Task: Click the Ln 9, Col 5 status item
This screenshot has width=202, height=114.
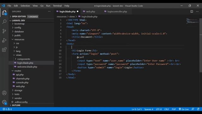Action: (137, 109)
